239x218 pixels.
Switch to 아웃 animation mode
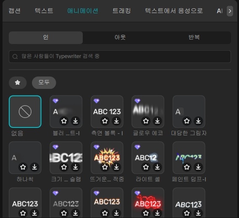pos(120,38)
